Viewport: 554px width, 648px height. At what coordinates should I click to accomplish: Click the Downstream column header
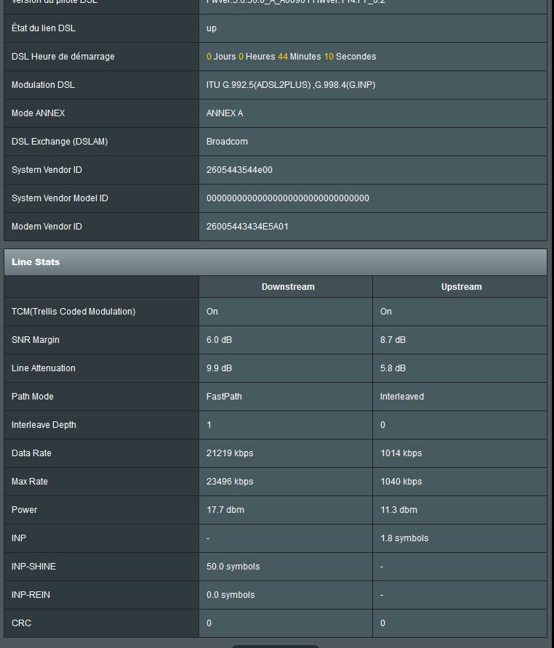point(288,286)
